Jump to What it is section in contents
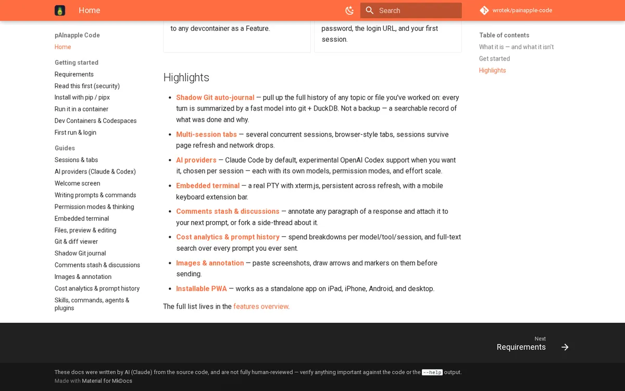Viewport: 625px width, 391px height. 516,47
